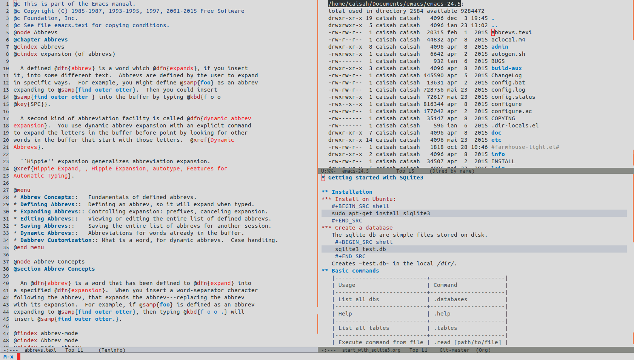Select .dir-locals.el in Dired listing

tap(515, 126)
